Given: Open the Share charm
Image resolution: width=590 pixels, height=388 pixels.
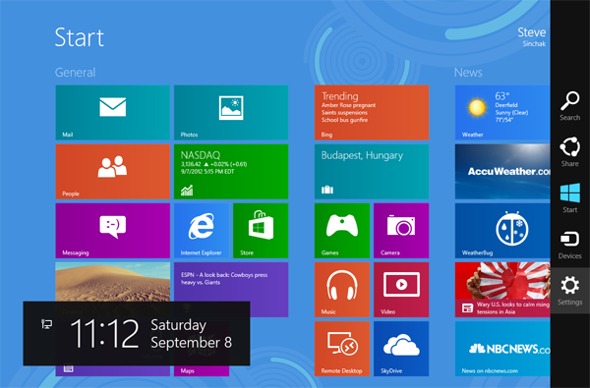Looking at the screenshot, I should [x=569, y=151].
